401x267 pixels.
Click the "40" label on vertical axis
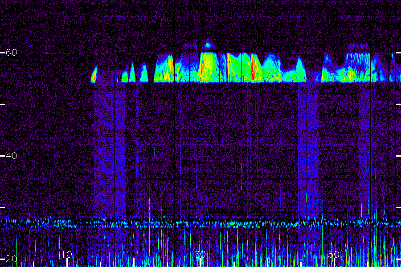click(x=11, y=155)
